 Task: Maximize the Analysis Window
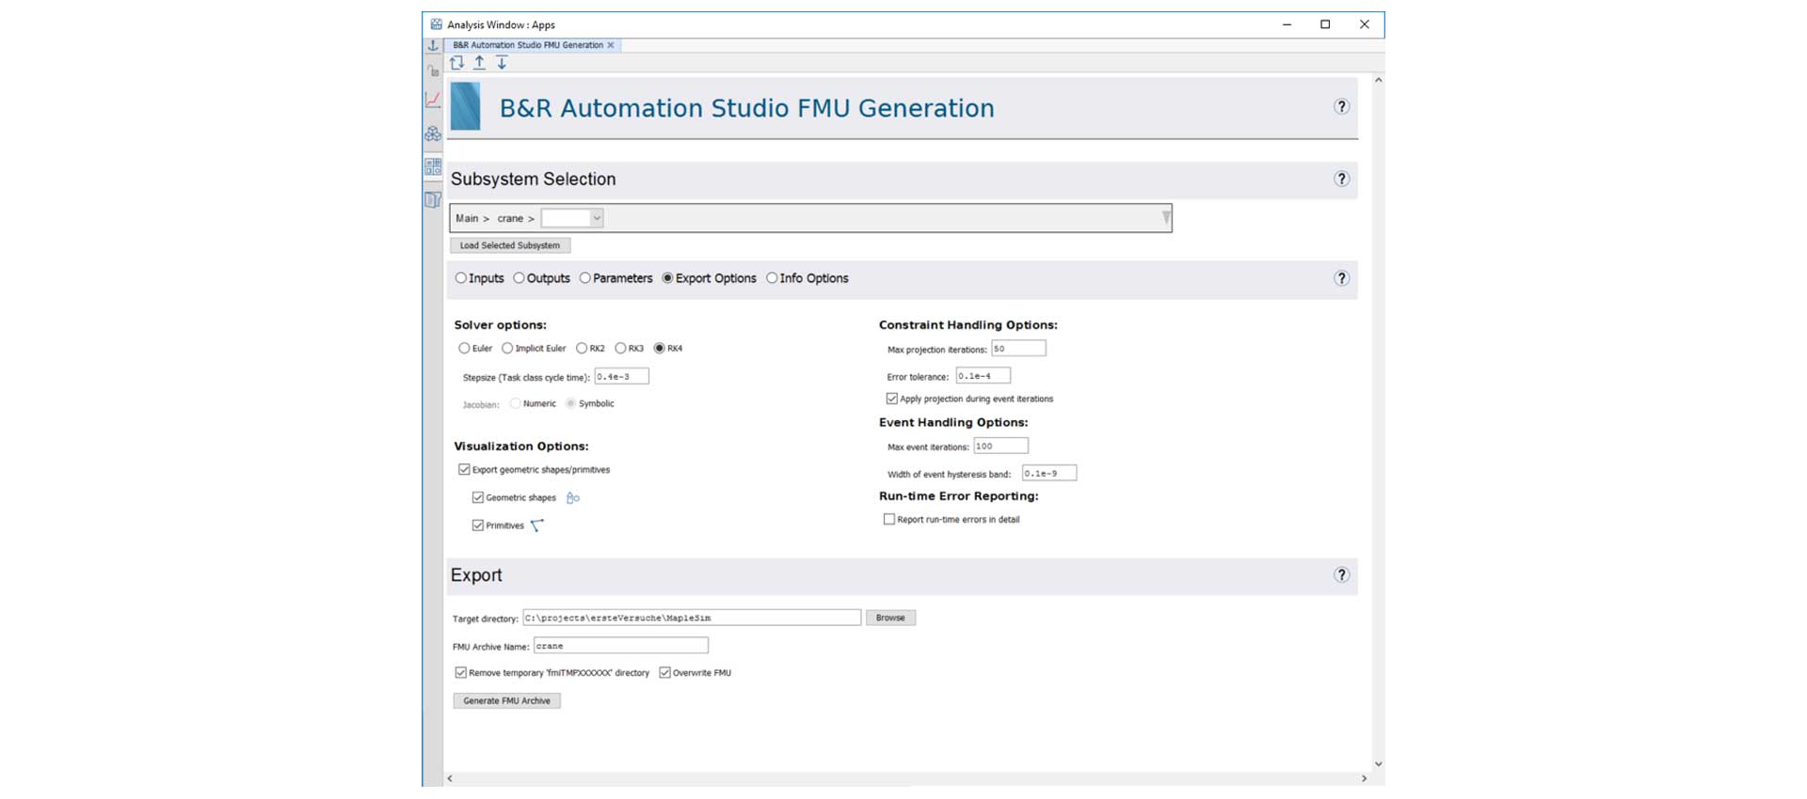pos(1325,24)
